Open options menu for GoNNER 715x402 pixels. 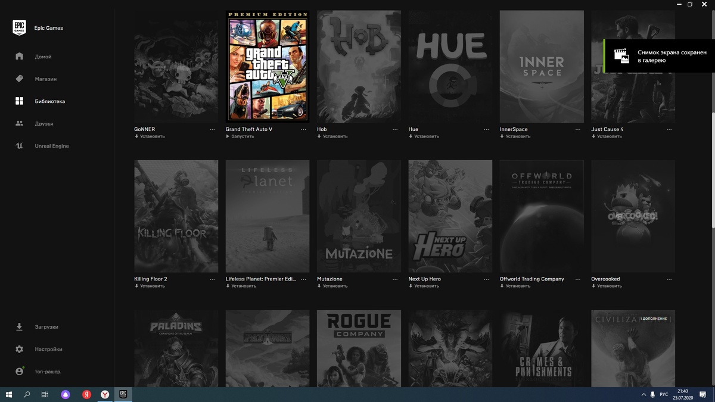212,129
